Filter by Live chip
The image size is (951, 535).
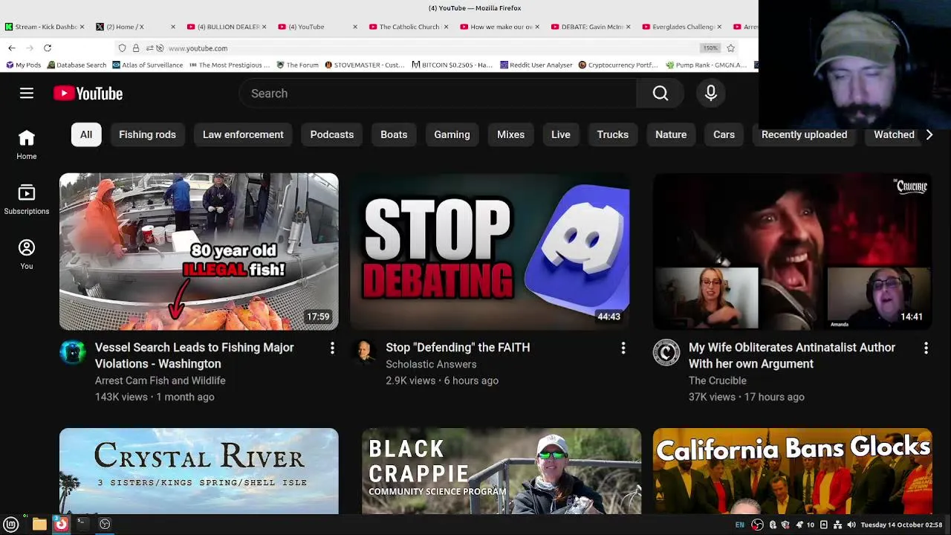[x=561, y=134]
